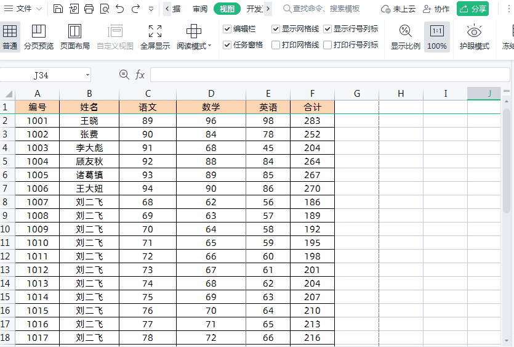The image size is (514, 347).
Task: Click the Print icon
Action: pyautogui.click(x=89, y=9)
